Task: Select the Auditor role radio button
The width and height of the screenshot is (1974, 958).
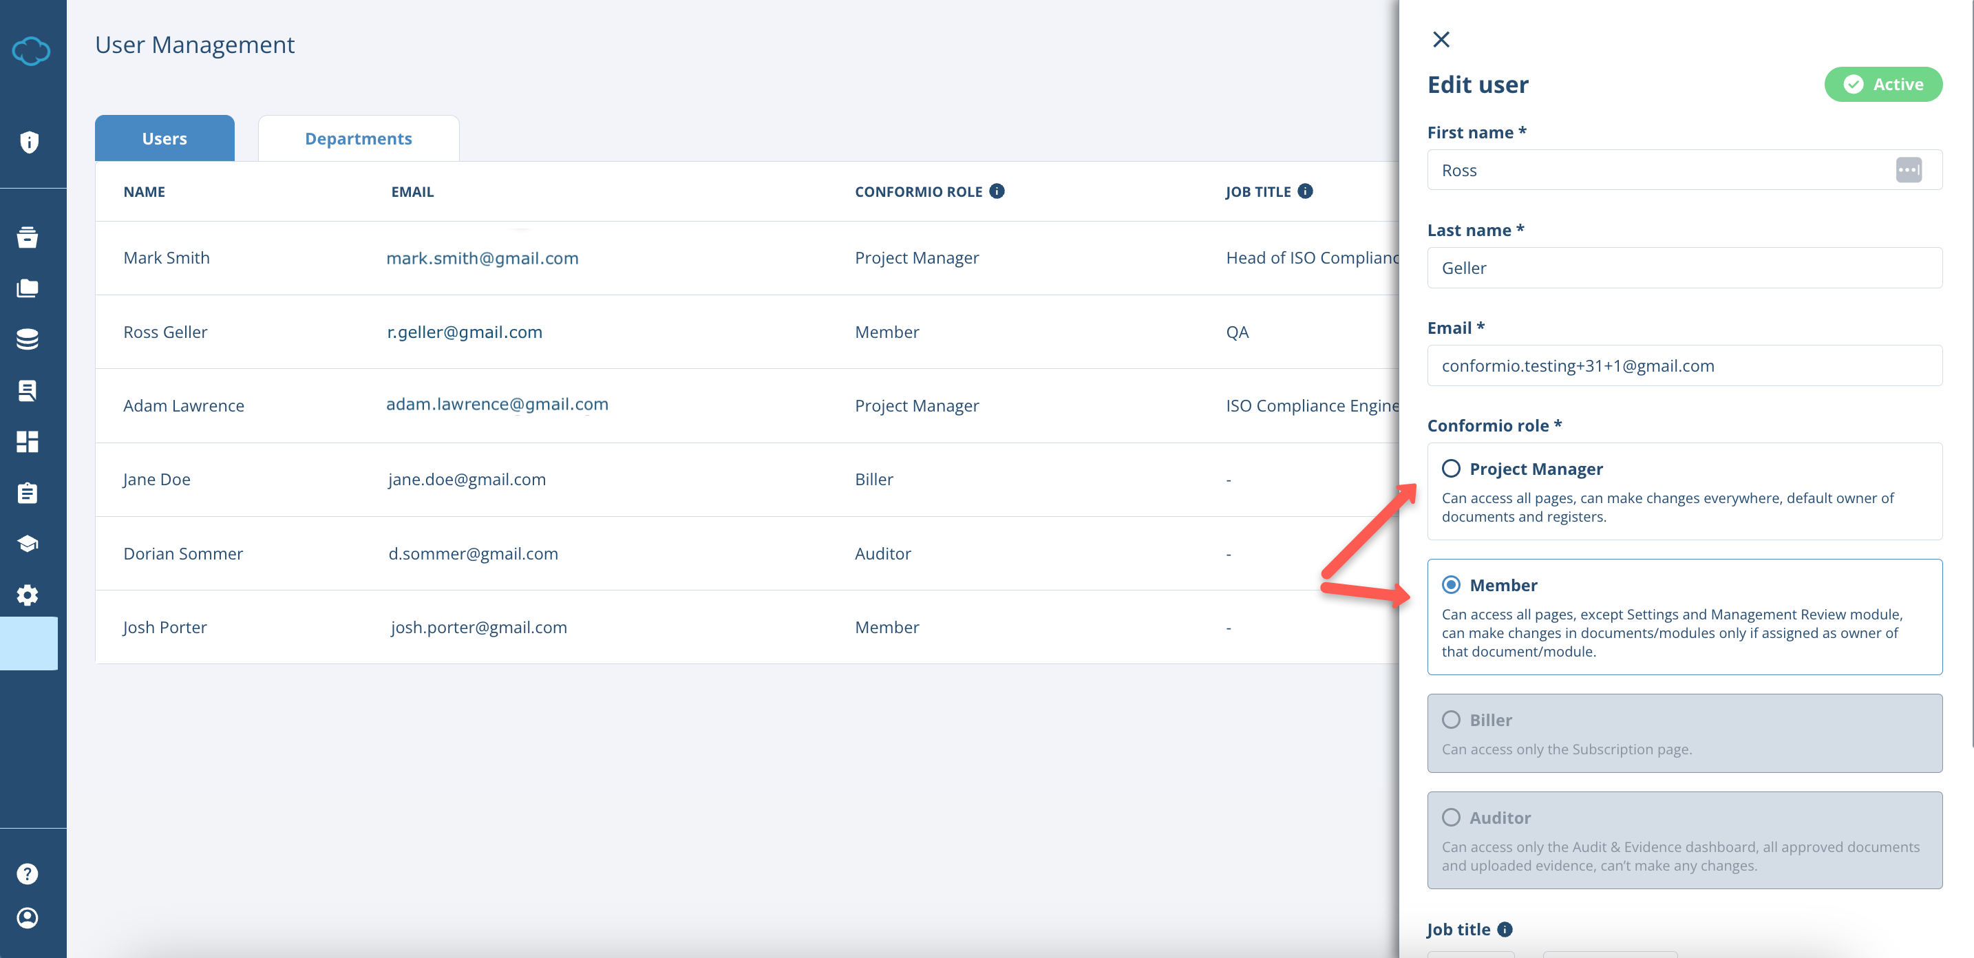Action: pyautogui.click(x=1452, y=817)
